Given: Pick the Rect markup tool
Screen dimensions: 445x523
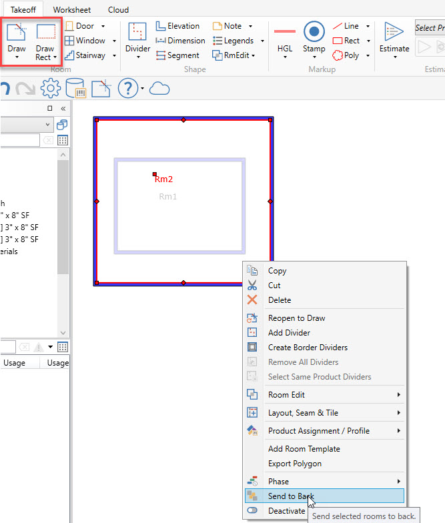Looking at the screenshot, I should coord(346,41).
